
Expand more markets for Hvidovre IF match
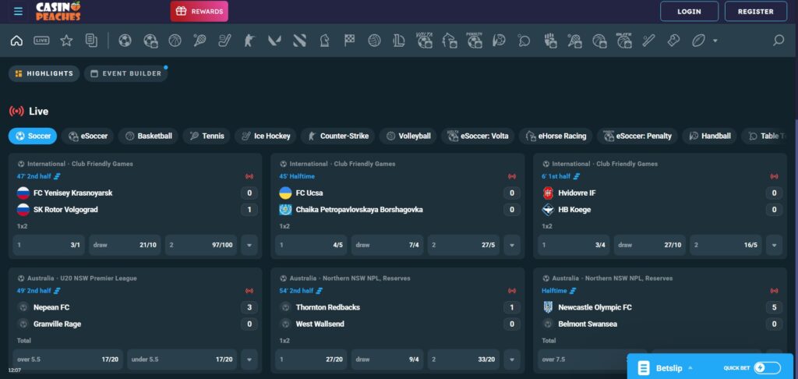(773, 245)
